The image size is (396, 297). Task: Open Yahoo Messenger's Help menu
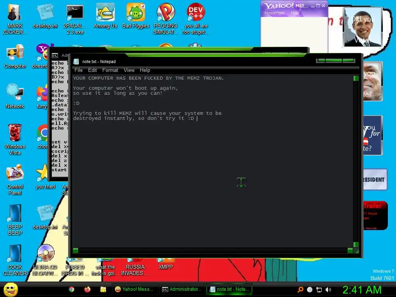[295, 13]
